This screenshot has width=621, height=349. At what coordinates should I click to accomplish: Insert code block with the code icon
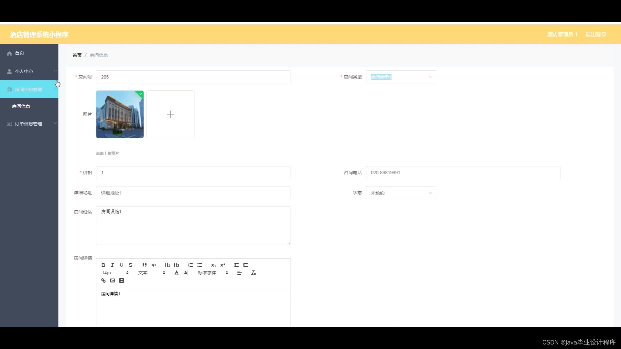[x=154, y=265]
